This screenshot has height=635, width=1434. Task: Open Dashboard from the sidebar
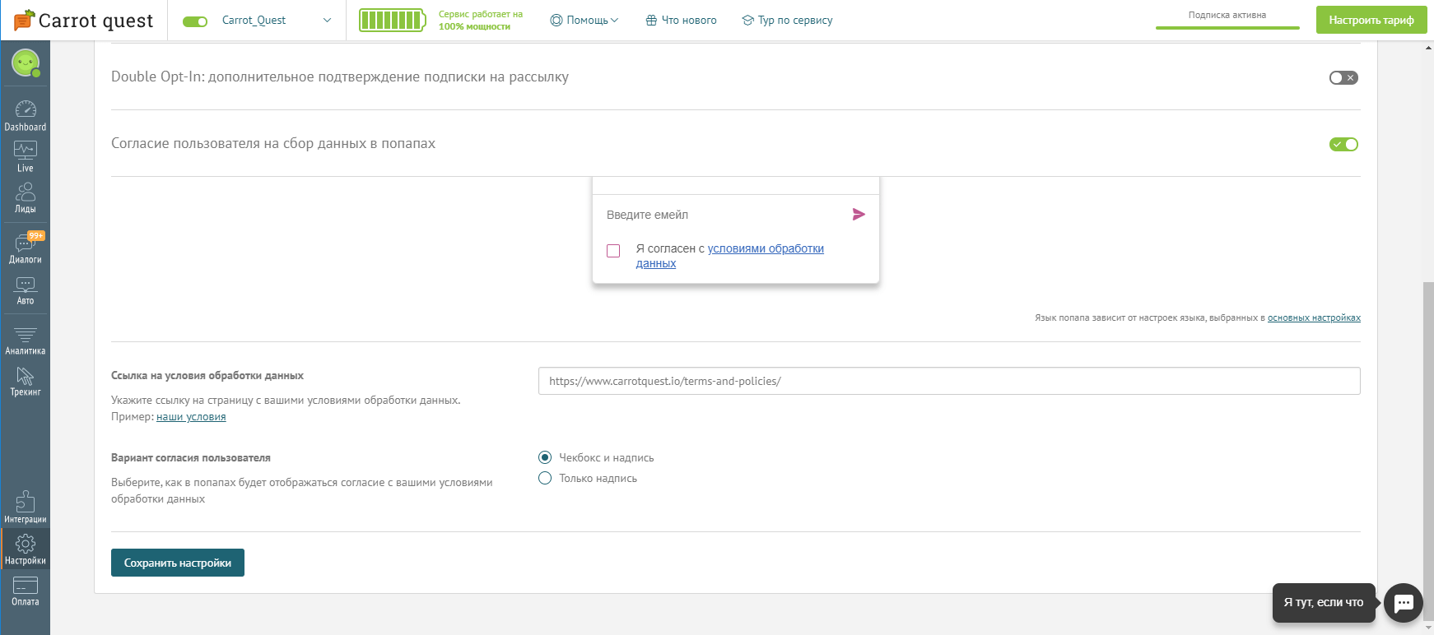coord(26,116)
